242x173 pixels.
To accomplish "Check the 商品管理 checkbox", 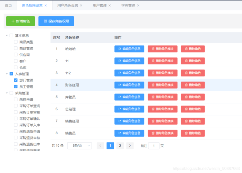I will coord(16,48).
